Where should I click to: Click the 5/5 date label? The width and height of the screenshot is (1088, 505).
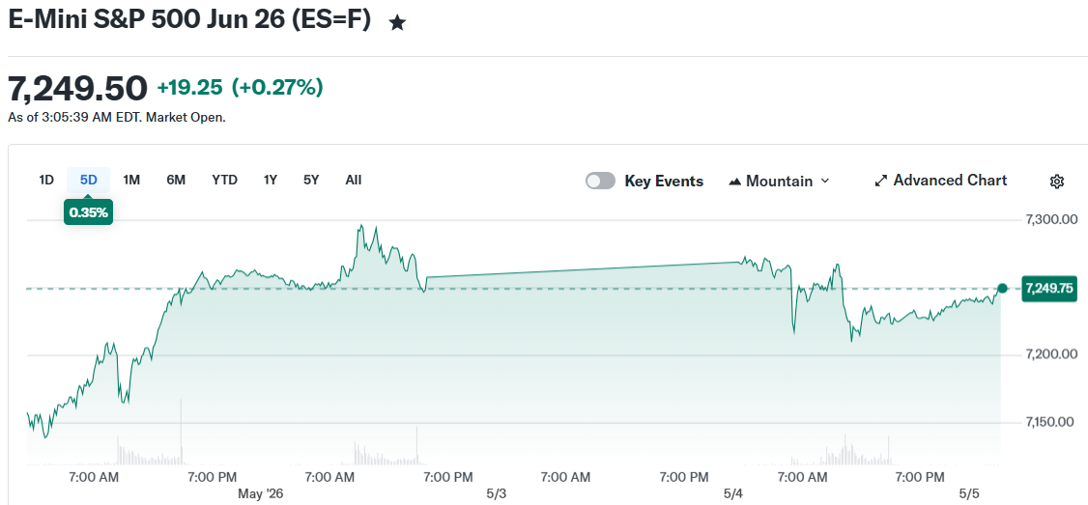[x=969, y=494]
